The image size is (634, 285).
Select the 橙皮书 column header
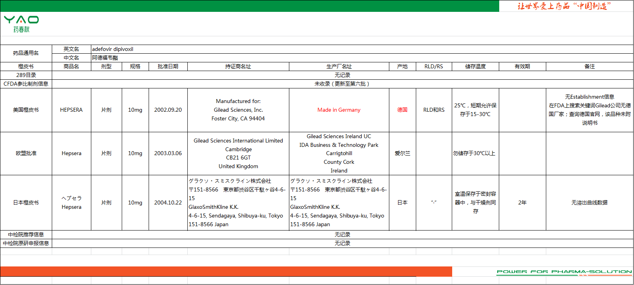coord(26,67)
